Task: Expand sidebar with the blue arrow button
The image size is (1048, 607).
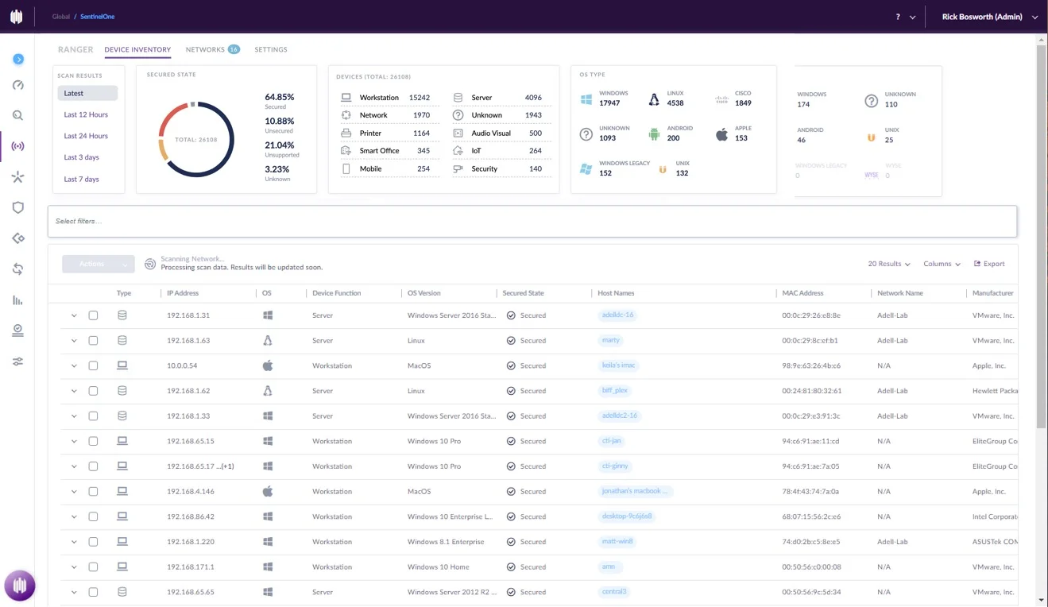Action: tap(18, 59)
